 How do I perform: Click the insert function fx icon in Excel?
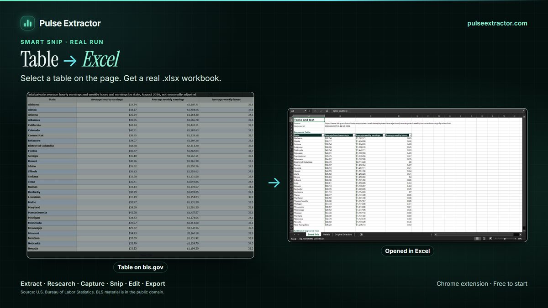pos(327,111)
